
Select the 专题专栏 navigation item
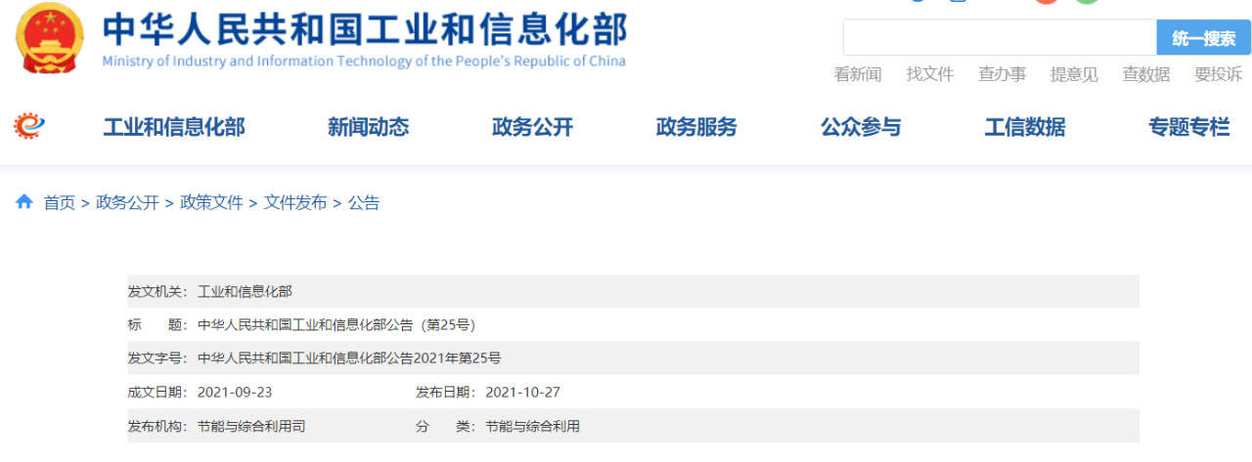(1188, 127)
